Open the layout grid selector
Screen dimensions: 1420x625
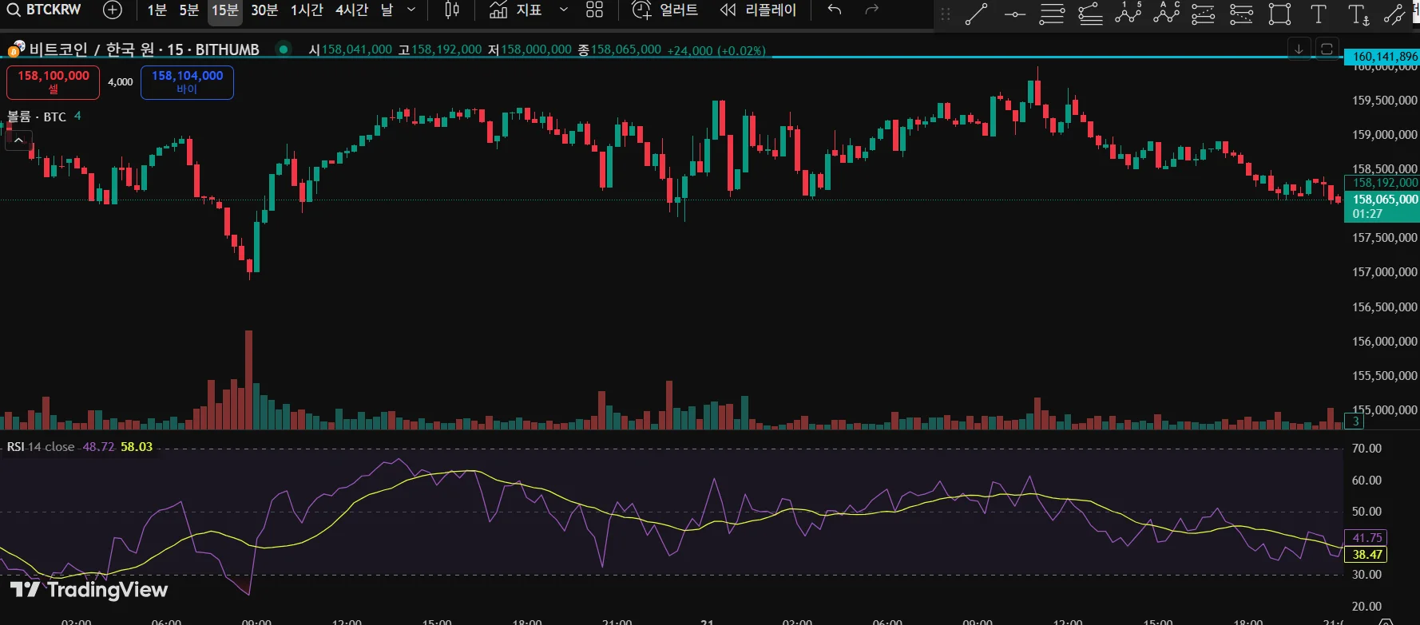click(x=594, y=10)
